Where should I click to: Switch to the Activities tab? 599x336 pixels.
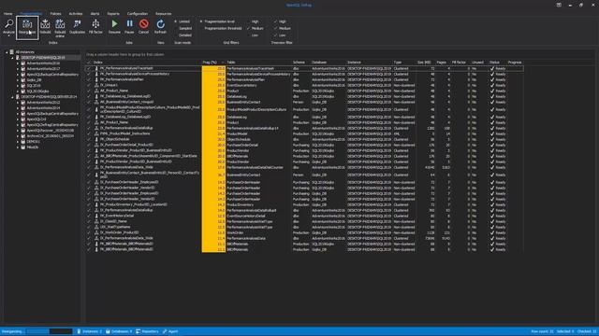point(75,14)
